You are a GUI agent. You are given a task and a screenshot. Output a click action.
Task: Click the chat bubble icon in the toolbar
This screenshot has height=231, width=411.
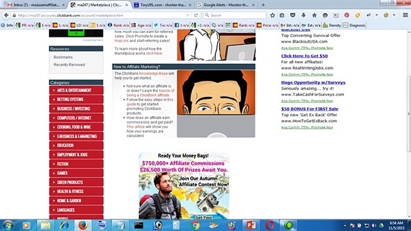[x=325, y=15]
